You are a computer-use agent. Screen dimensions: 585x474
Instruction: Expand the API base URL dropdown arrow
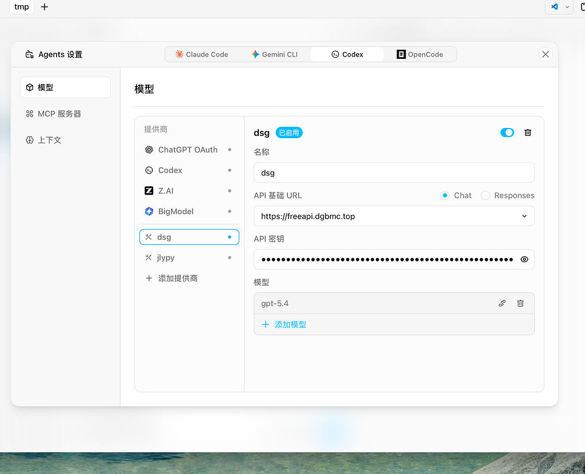point(524,216)
